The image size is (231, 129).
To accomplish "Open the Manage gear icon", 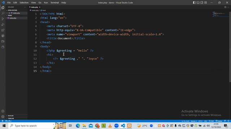I will pyautogui.click(x=3, y=117).
